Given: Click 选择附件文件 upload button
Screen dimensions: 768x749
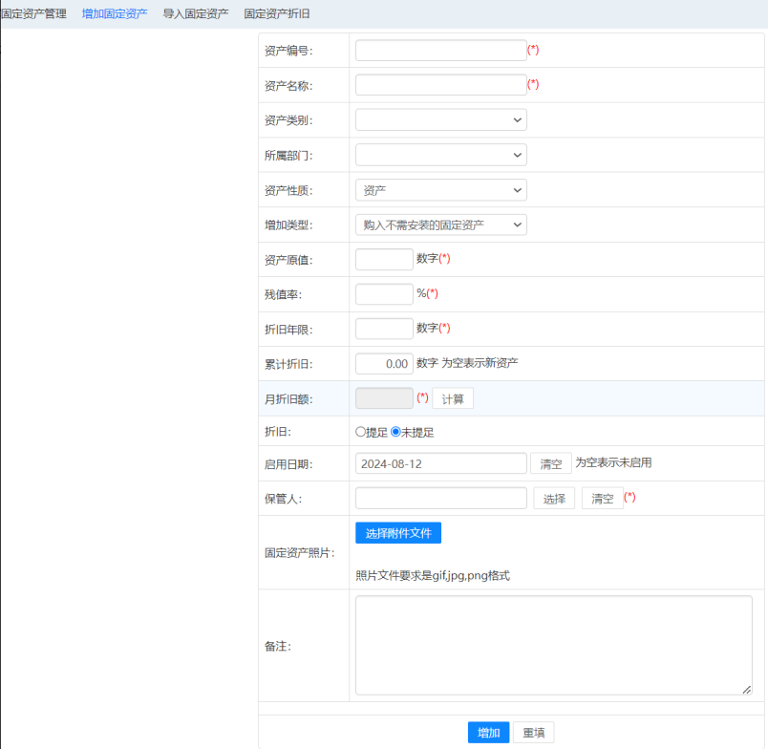Looking at the screenshot, I should 398,533.
